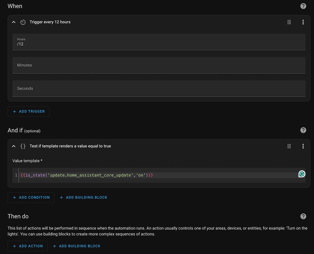Open the trigger's three-dot overflow menu

click(x=303, y=22)
